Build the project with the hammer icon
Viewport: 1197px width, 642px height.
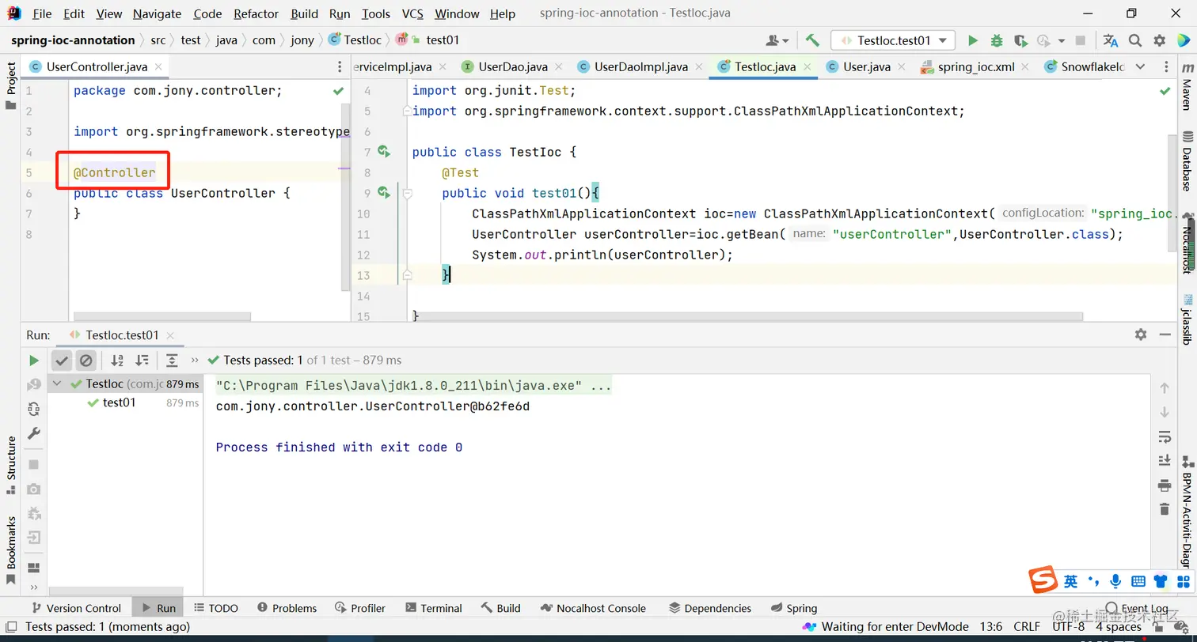click(812, 40)
